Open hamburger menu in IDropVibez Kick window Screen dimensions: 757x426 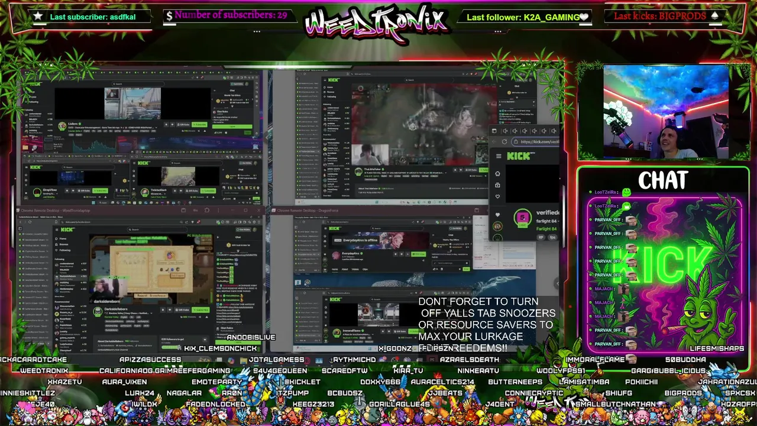click(27, 167)
